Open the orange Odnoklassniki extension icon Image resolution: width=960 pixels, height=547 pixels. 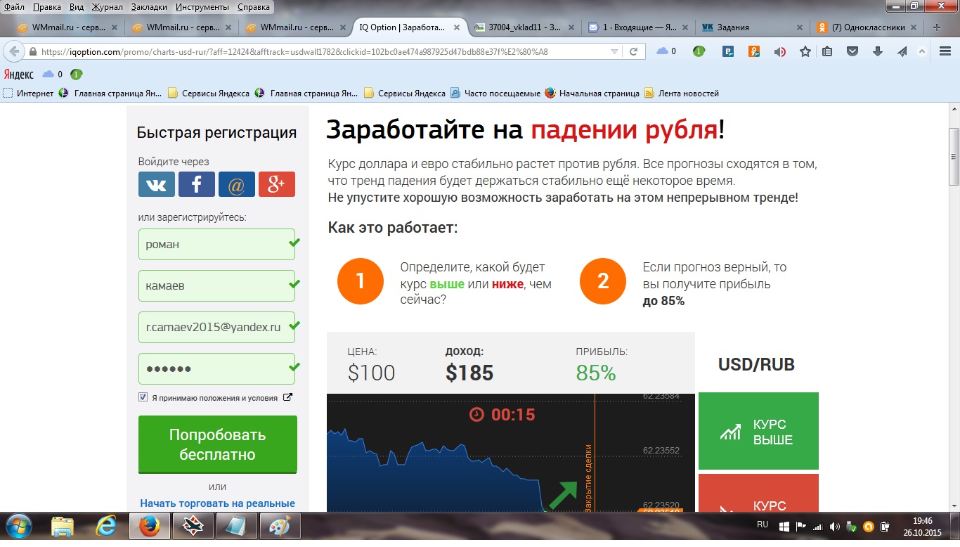click(x=754, y=51)
